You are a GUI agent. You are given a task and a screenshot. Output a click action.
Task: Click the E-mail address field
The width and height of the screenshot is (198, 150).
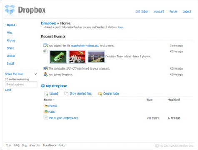(21, 85)
